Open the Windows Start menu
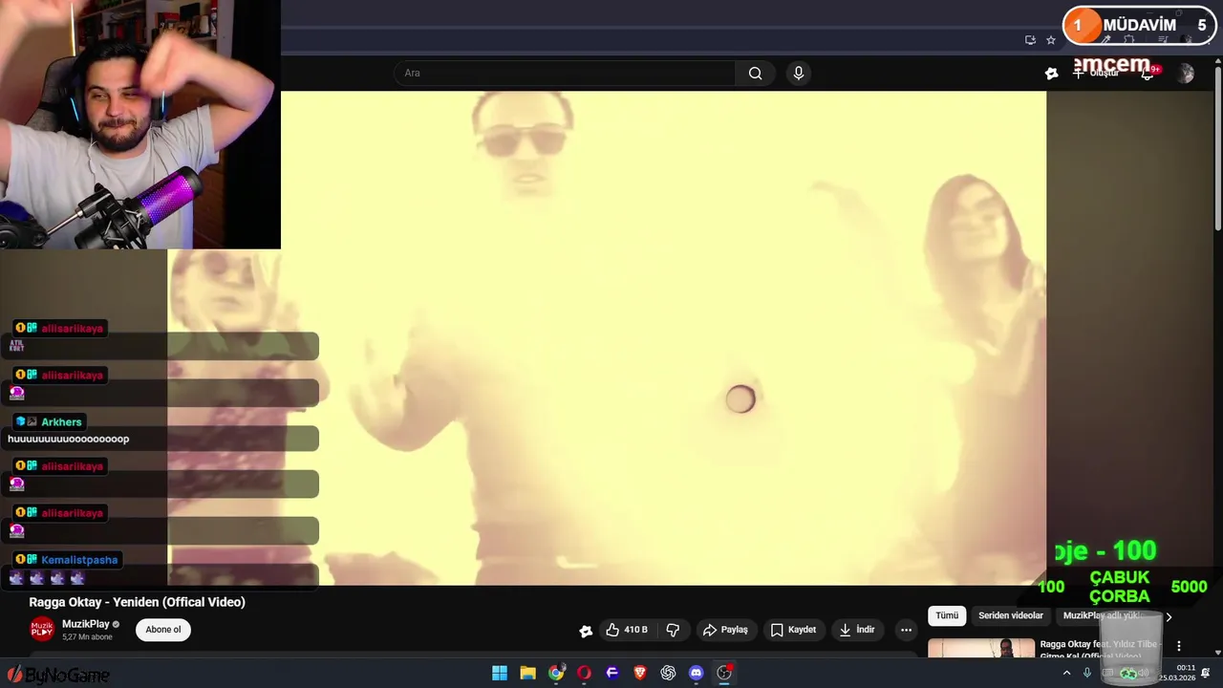This screenshot has height=688, width=1223. click(x=500, y=673)
